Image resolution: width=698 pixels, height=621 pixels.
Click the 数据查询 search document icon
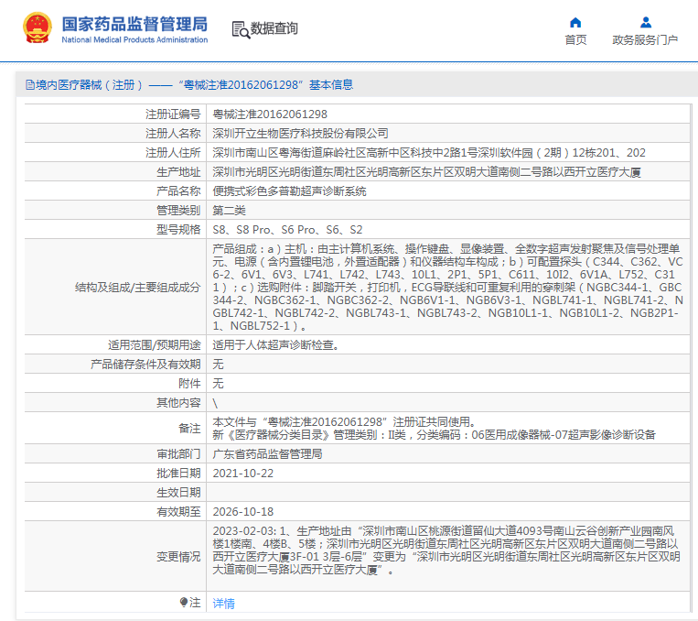pos(240,29)
